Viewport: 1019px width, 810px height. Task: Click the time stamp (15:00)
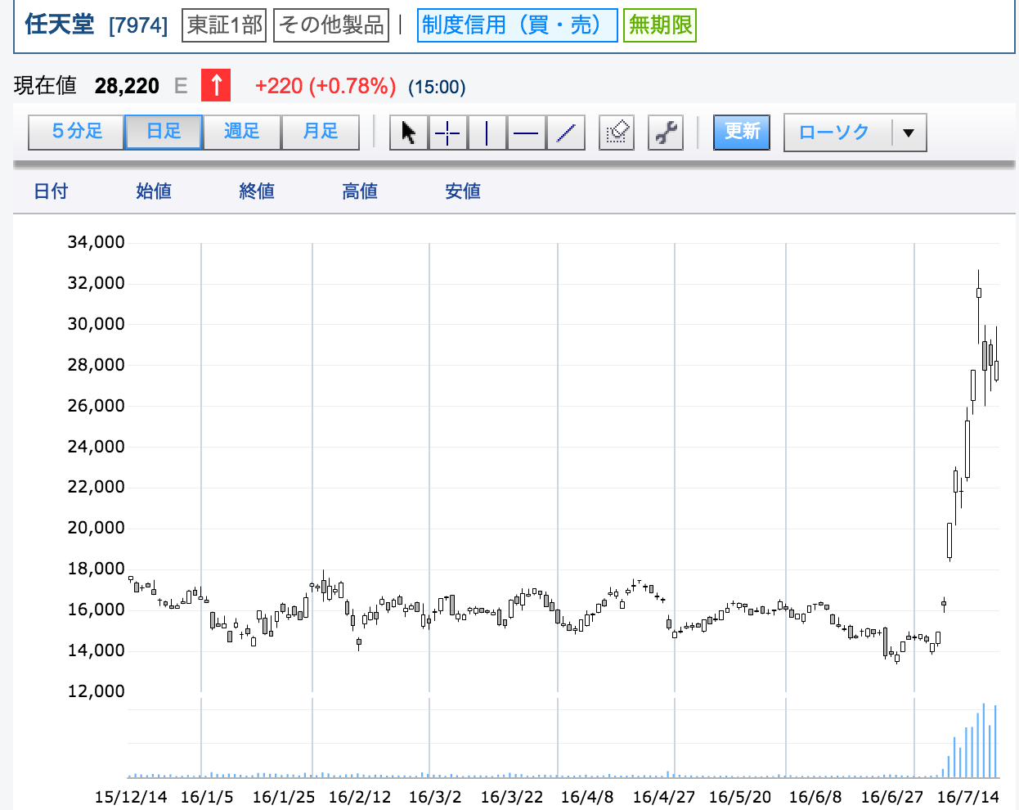(x=437, y=87)
